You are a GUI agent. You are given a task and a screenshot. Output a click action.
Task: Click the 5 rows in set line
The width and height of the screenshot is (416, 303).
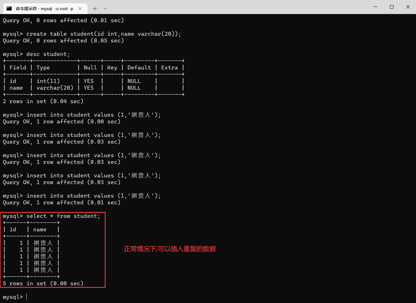click(x=43, y=283)
